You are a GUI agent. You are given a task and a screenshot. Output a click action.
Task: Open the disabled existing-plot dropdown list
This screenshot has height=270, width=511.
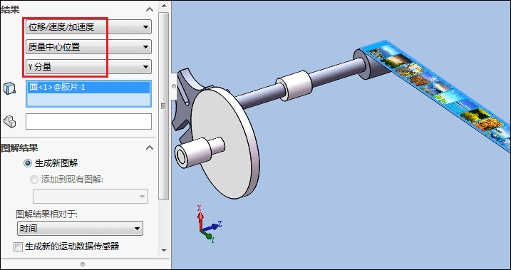[91, 197]
